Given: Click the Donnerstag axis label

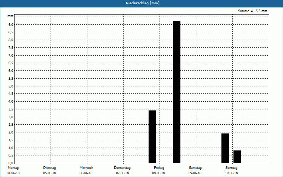Looking at the screenshot, I should point(122,167).
